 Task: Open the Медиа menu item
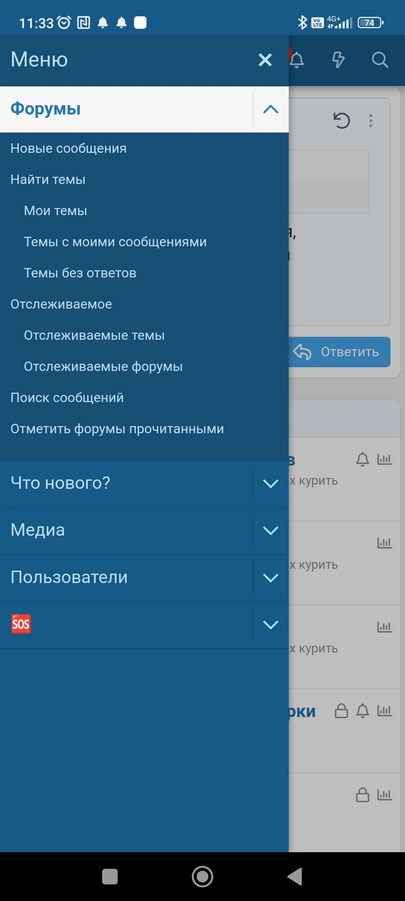tap(37, 530)
